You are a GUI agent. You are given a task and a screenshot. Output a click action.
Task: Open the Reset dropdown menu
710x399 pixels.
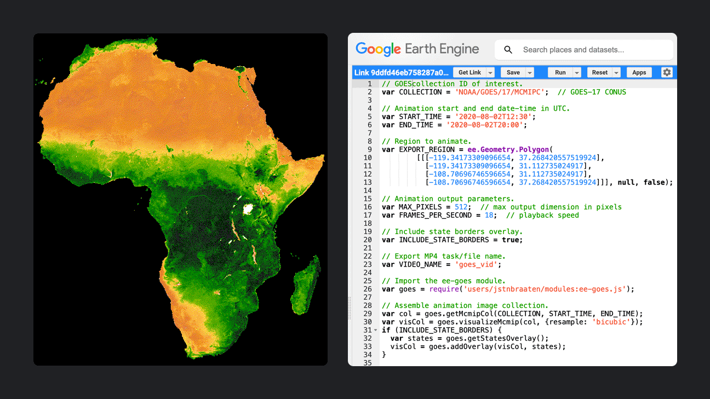(x=615, y=72)
